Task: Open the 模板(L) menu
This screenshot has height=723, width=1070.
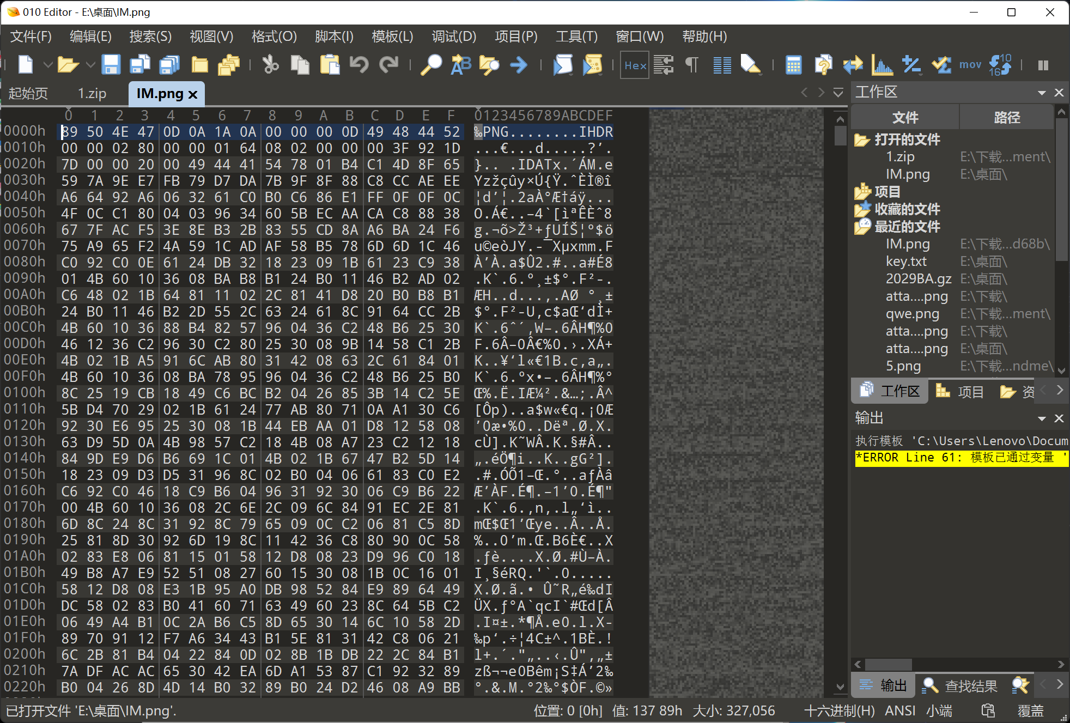Action: point(392,37)
